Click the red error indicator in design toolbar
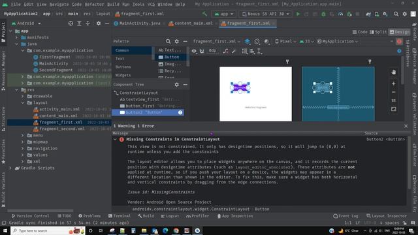This screenshot has width=418, height=235. pyautogui.click(x=399, y=41)
